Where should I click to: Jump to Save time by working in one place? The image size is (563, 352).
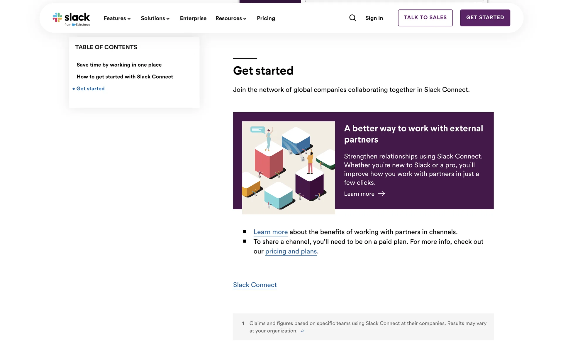119,65
